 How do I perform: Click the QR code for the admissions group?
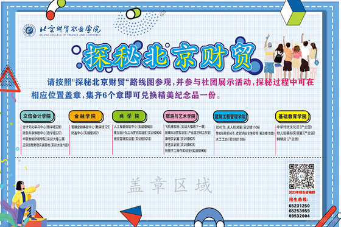pos(301,176)
